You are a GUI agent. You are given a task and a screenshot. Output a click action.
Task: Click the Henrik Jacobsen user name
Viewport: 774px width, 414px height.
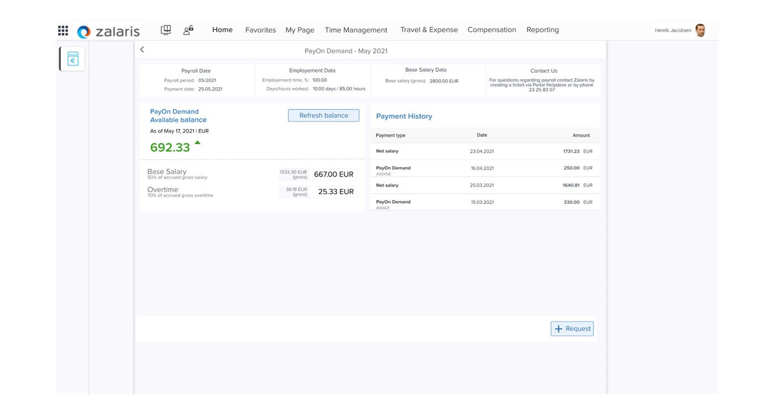pos(673,30)
